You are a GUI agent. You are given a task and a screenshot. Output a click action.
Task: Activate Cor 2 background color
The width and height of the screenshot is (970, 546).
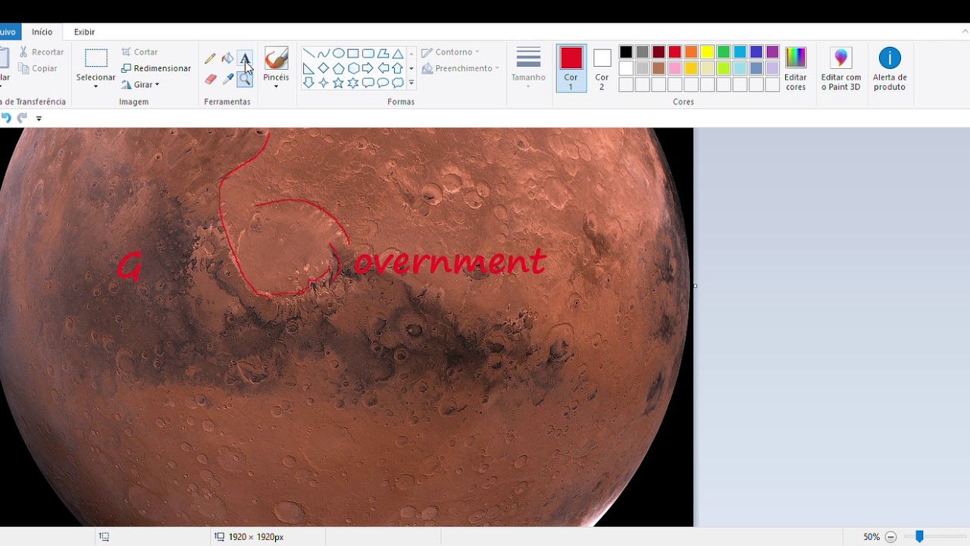coord(602,69)
